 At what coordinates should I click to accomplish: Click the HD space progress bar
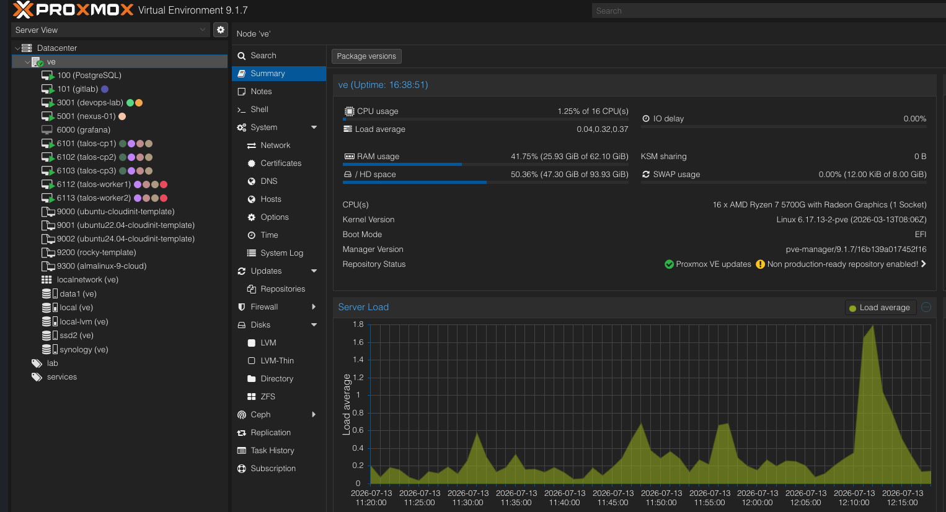486,183
